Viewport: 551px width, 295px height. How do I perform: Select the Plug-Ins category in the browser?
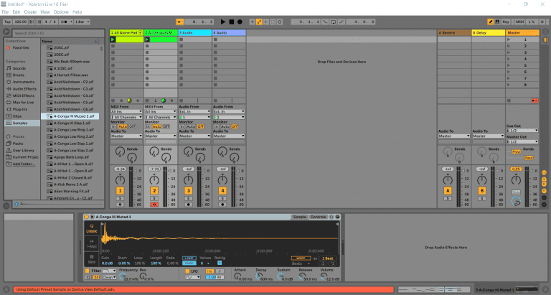click(x=20, y=109)
